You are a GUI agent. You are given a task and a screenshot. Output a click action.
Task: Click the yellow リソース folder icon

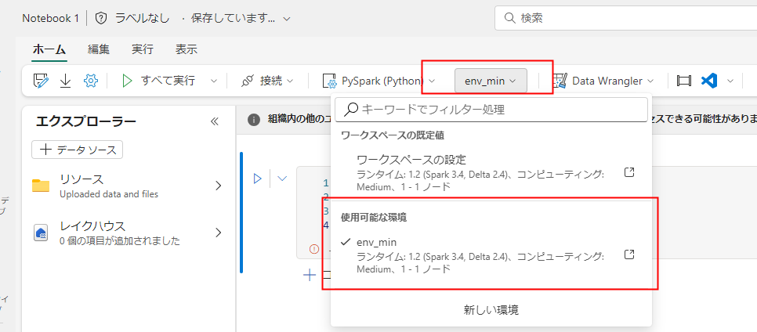pos(41,186)
